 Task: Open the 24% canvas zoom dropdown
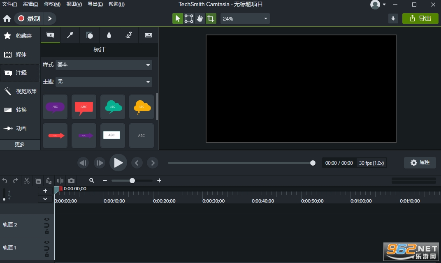click(245, 18)
